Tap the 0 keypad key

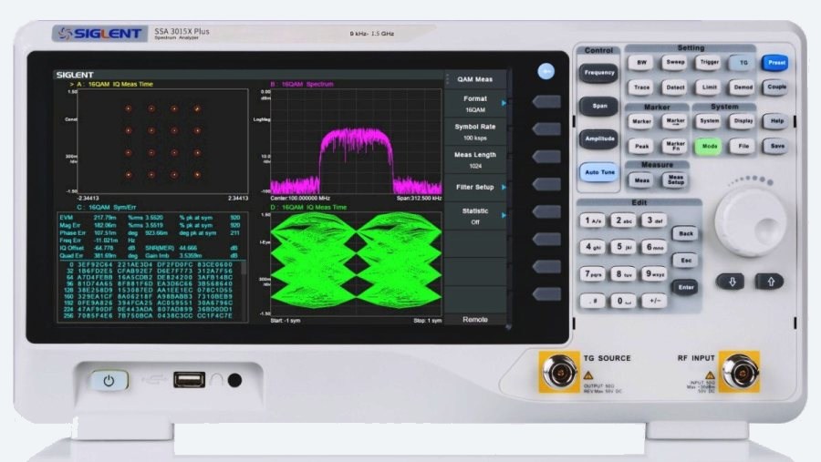pos(623,301)
